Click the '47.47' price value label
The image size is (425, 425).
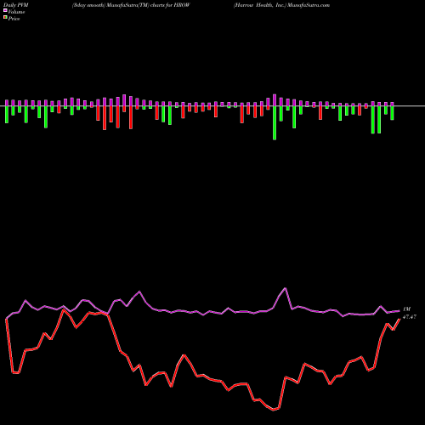[410, 317]
